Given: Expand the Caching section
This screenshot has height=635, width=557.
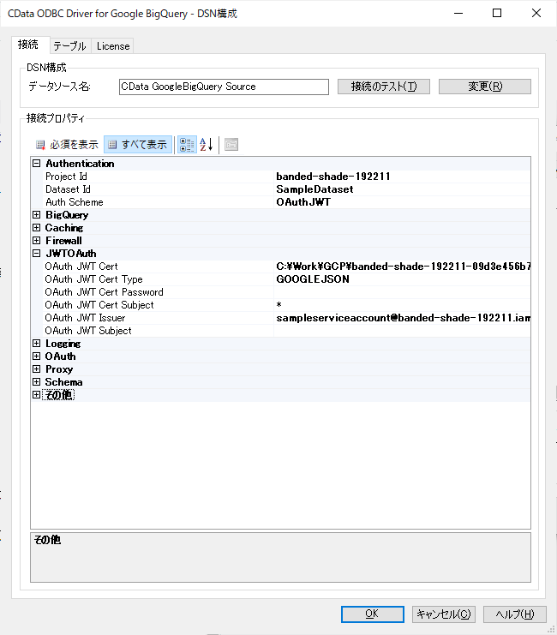Looking at the screenshot, I should [37, 228].
